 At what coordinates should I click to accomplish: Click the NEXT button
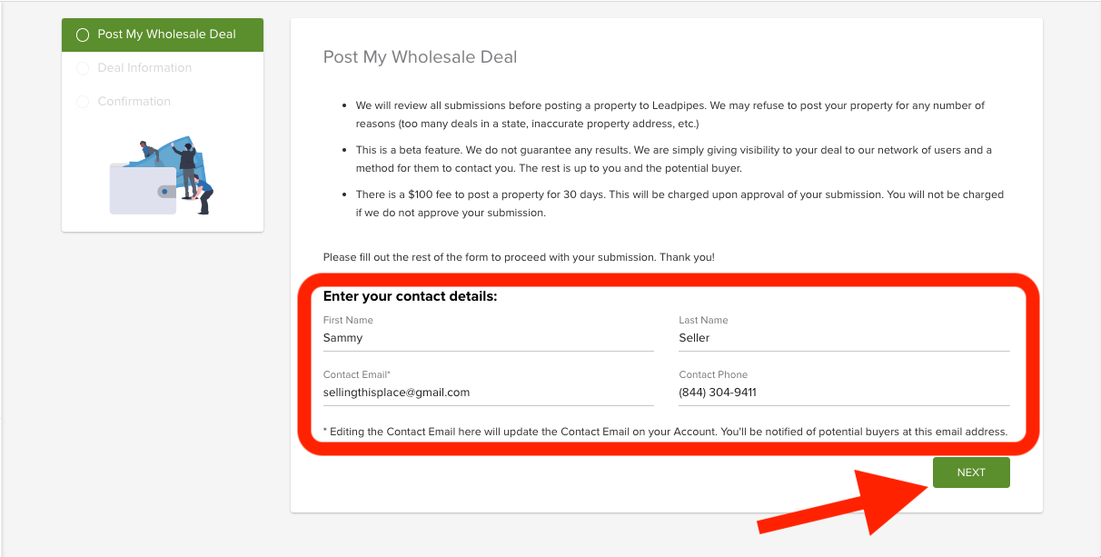click(x=971, y=472)
